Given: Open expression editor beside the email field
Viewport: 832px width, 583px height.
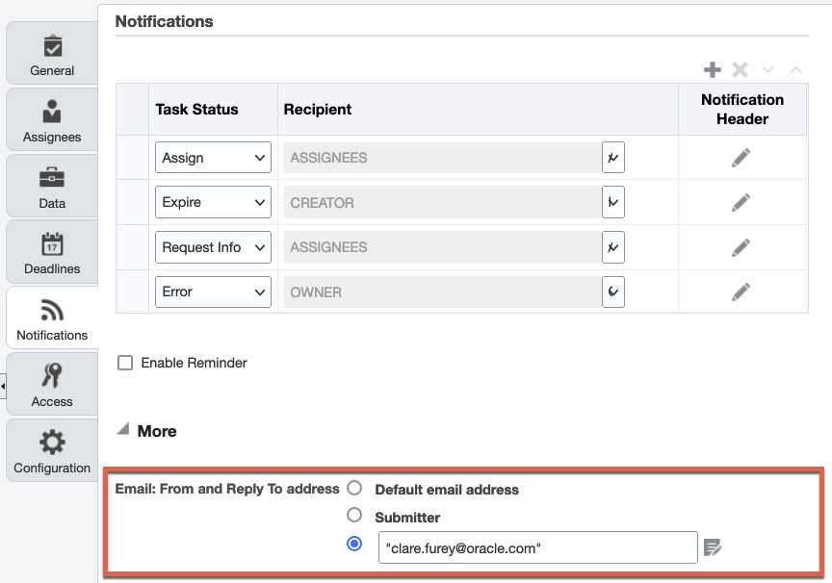Looking at the screenshot, I should click(x=712, y=546).
